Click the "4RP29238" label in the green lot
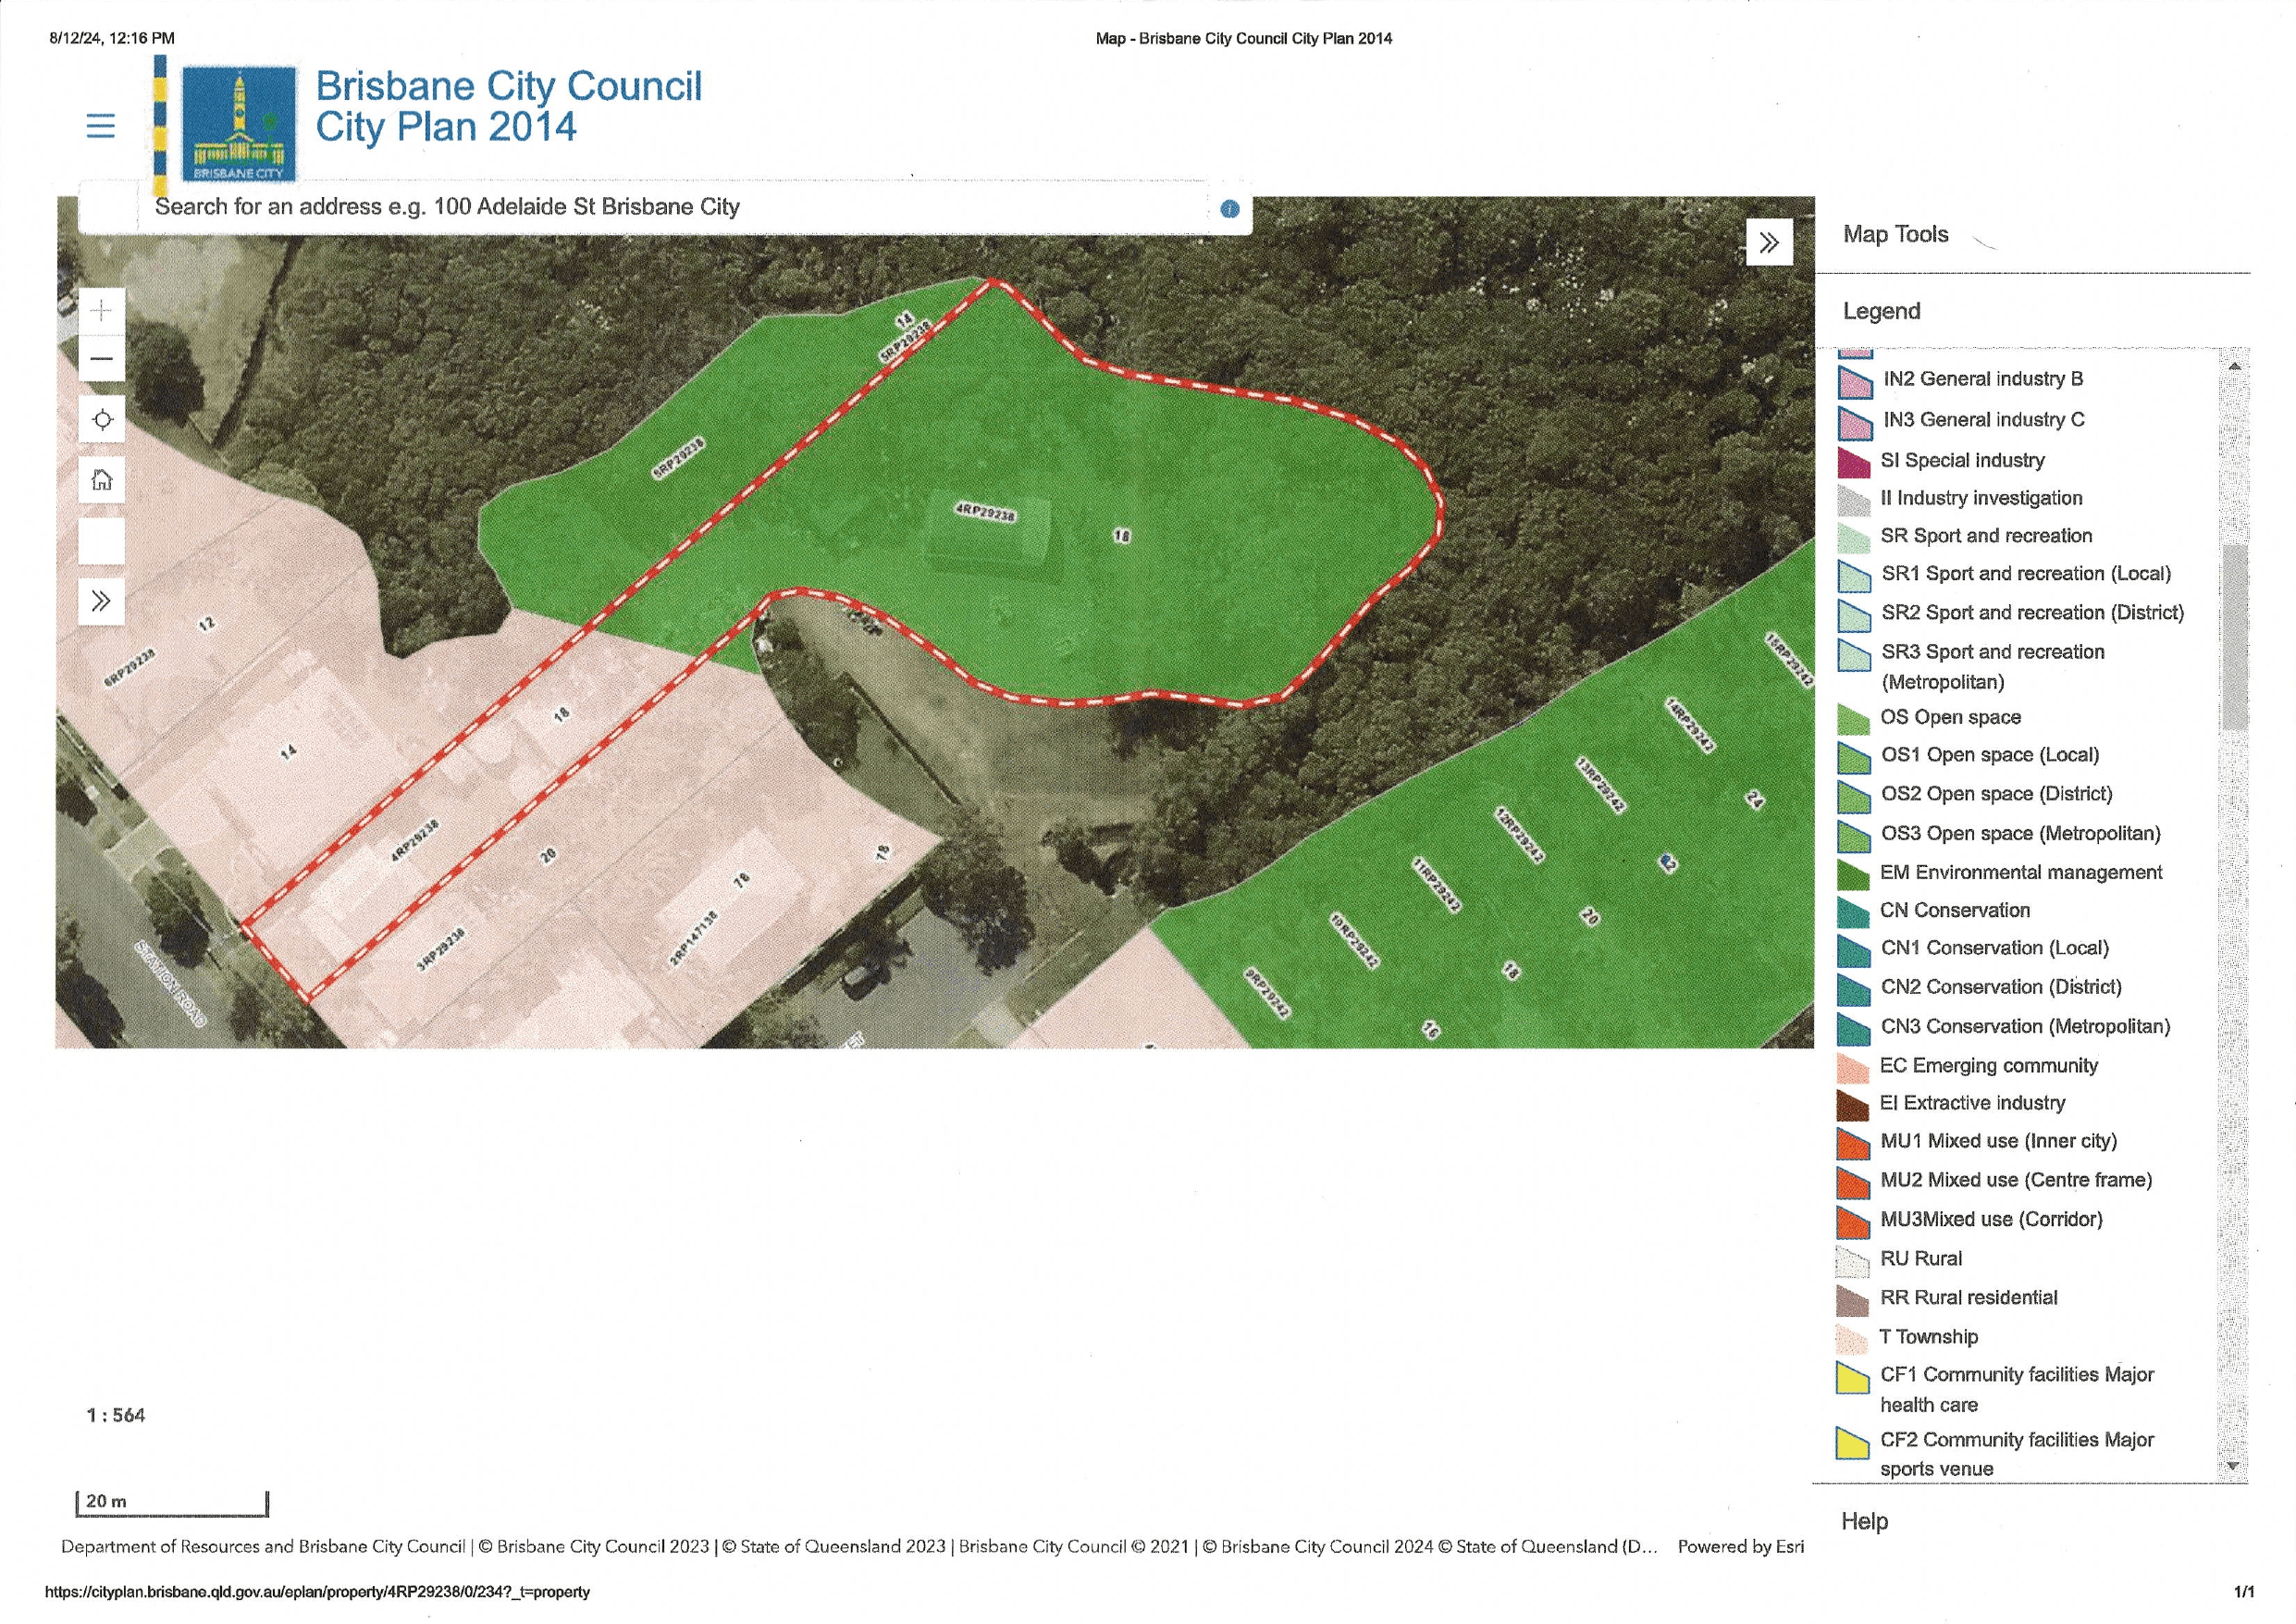Viewport: 2296px width, 1624px height. (985, 513)
